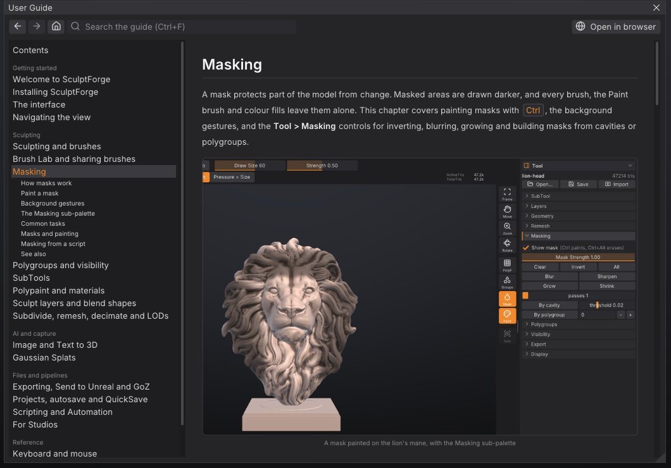The height and width of the screenshot is (468, 671).
Task: Click the Frame icon in the guide screenshot
Action: tap(507, 194)
